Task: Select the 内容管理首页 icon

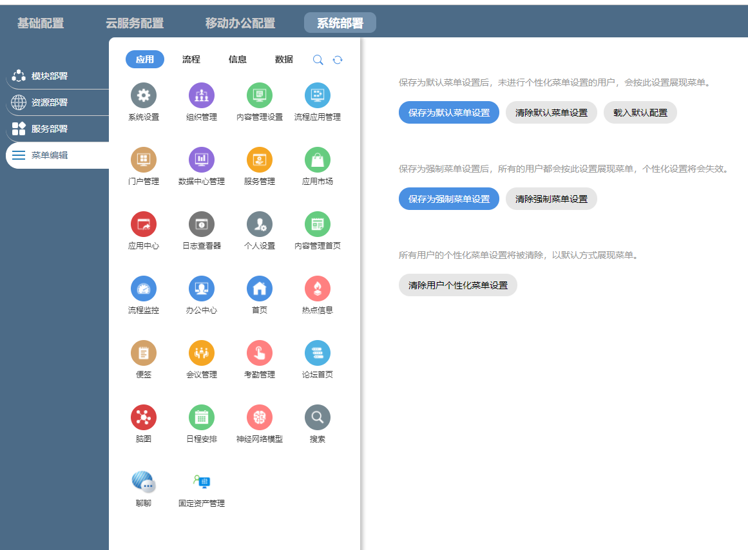Action: coord(317,224)
